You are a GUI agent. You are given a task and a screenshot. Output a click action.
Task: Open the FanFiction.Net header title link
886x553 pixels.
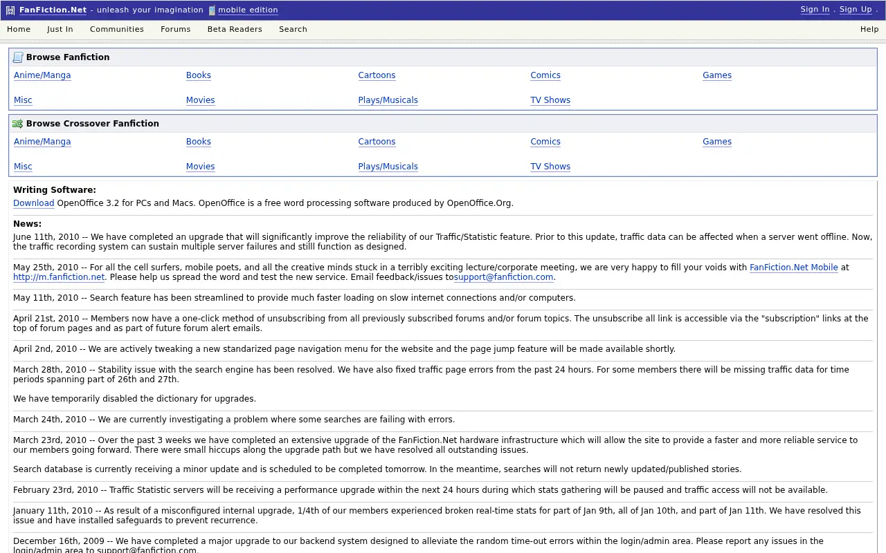click(53, 10)
